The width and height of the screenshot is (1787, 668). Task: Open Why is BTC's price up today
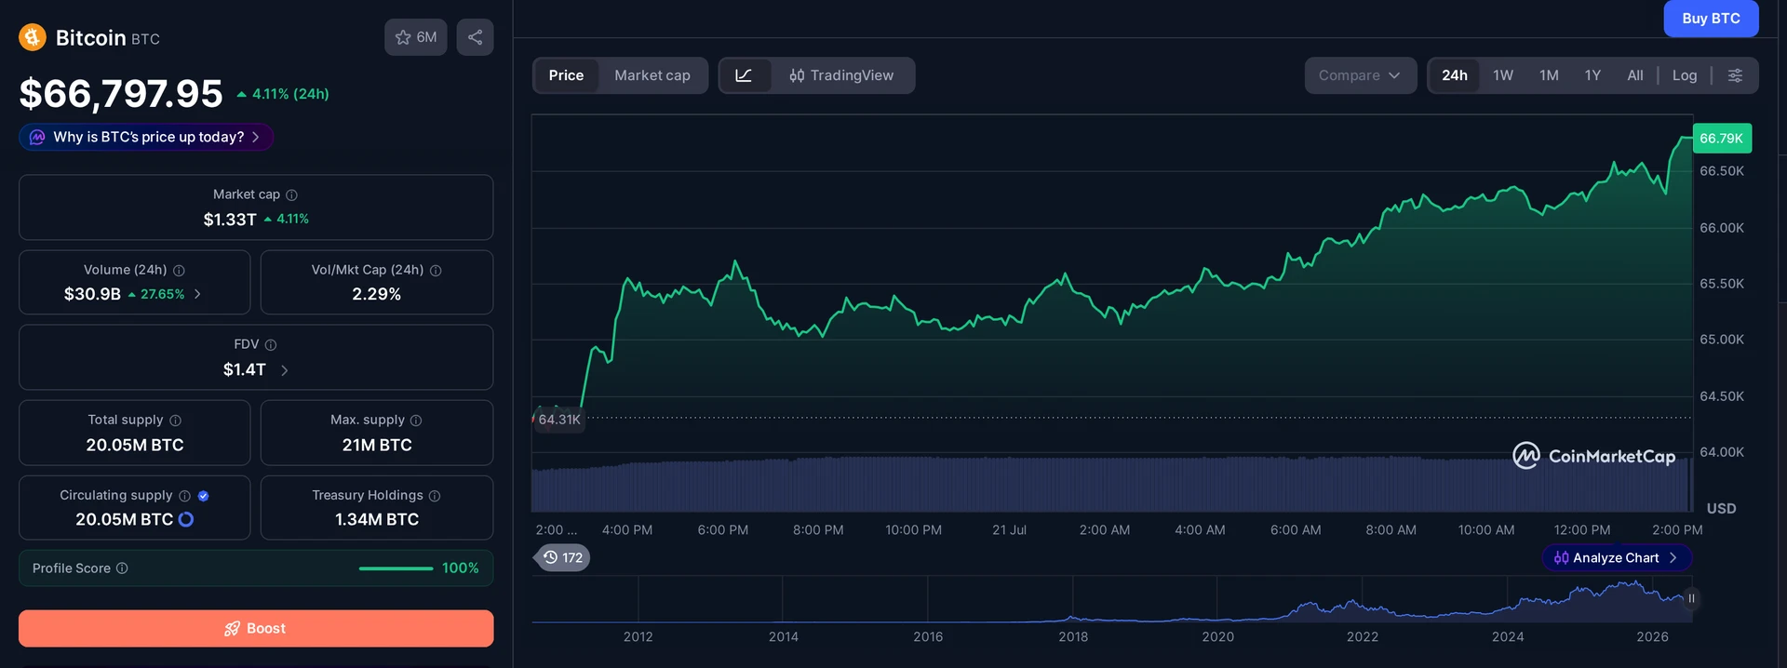point(146,137)
